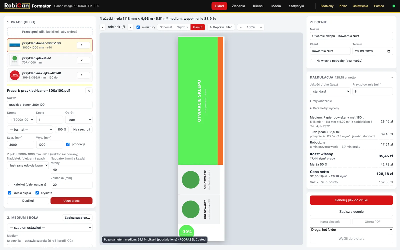
Task: Go to next segment arrow
Action: pos(130,27)
